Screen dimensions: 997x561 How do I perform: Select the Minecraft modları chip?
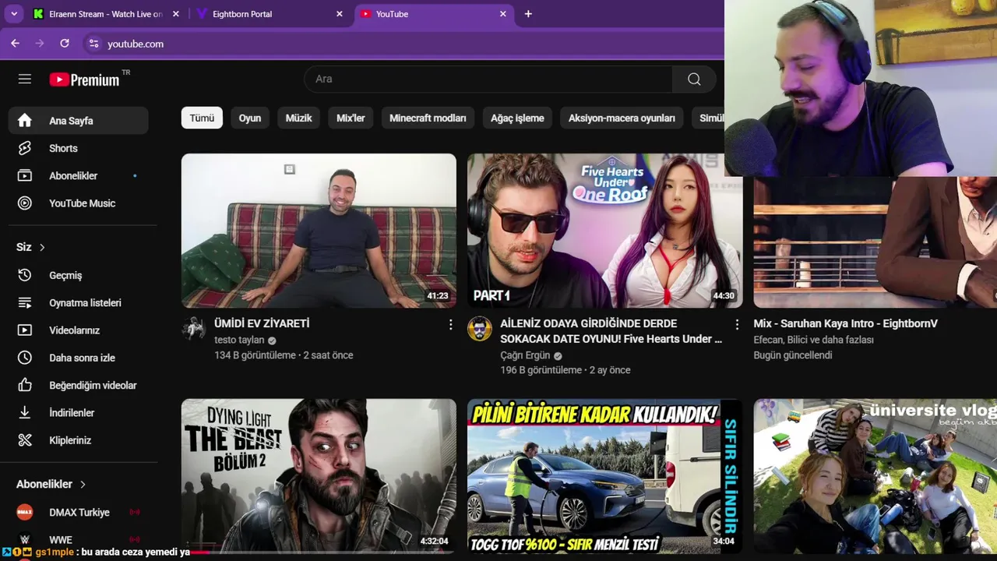[428, 118]
